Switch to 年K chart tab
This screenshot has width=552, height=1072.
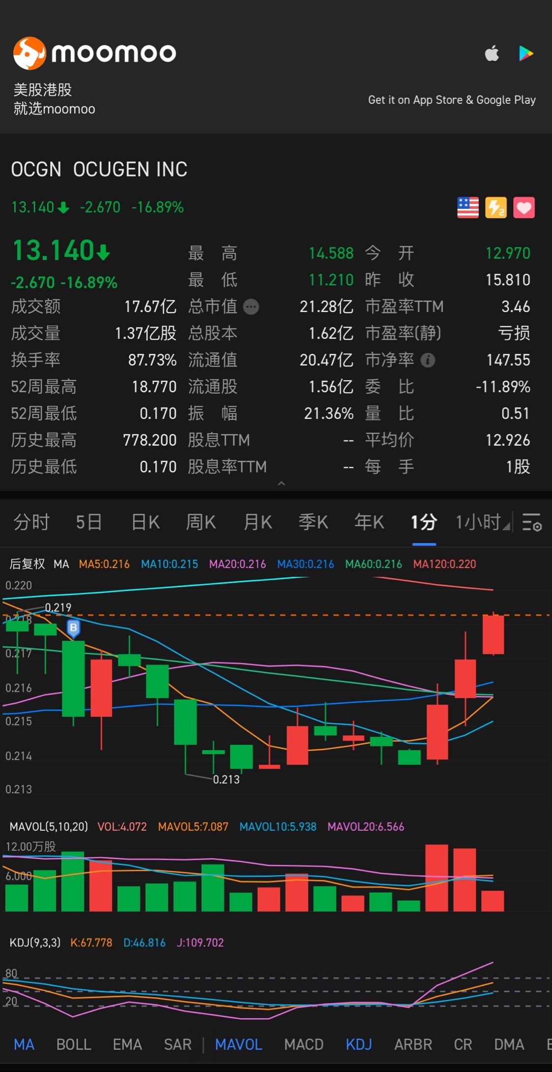(x=369, y=522)
